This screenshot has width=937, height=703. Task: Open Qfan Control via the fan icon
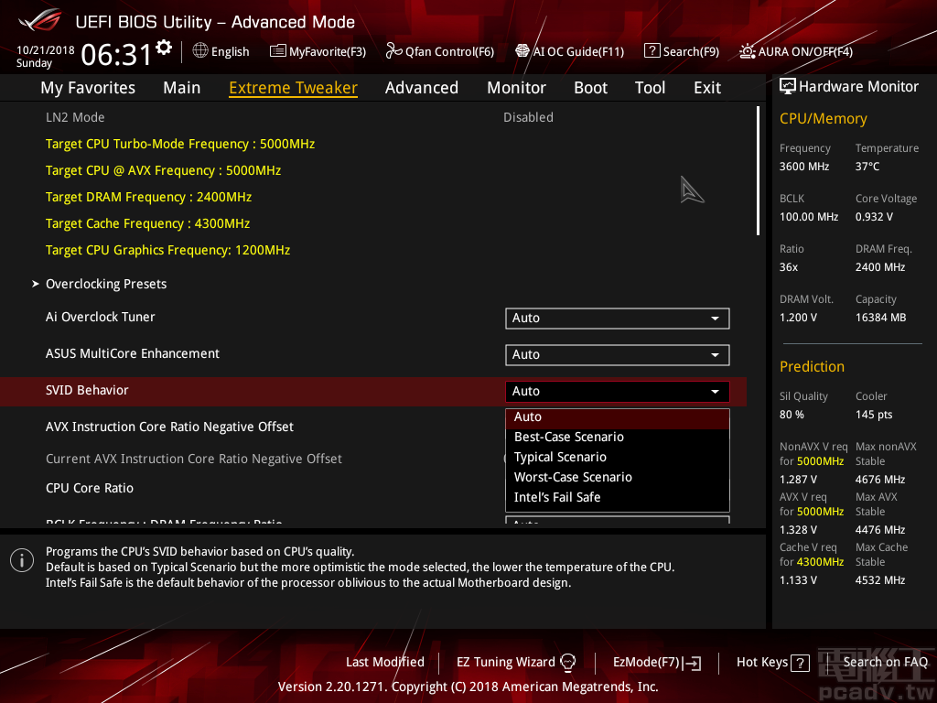point(393,51)
